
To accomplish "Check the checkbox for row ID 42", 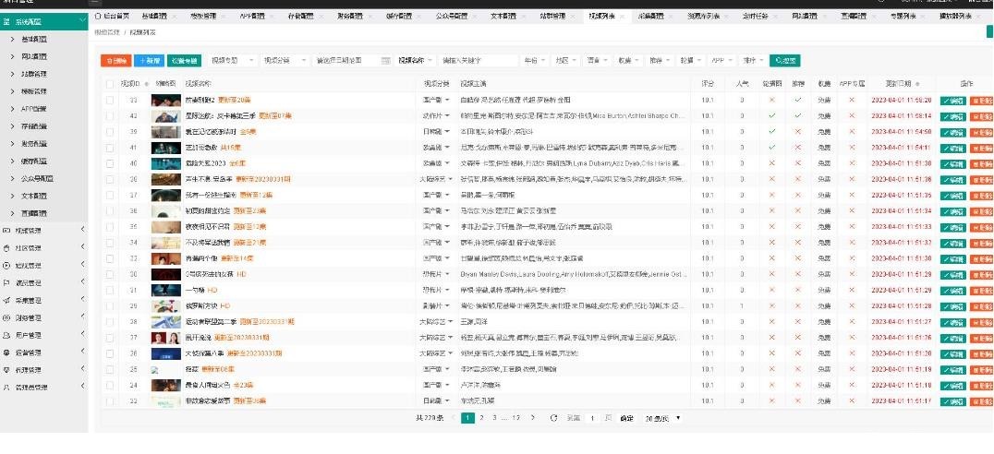I will [x=110, y=116].
